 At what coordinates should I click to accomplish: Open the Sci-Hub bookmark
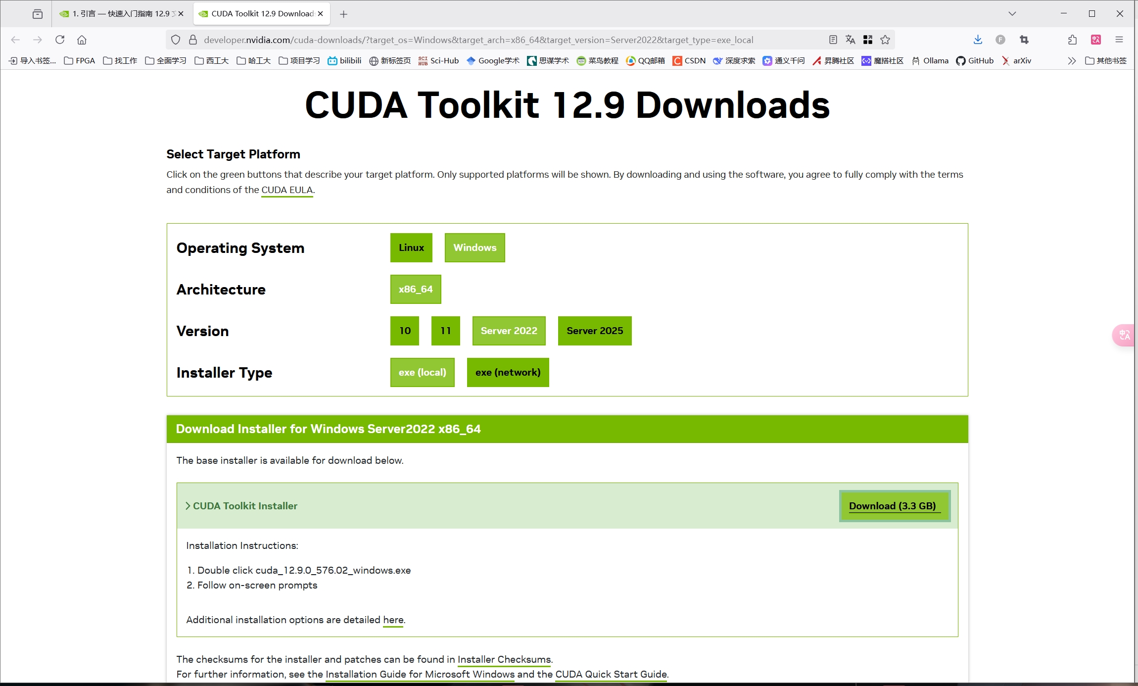[x=438, y=61]
